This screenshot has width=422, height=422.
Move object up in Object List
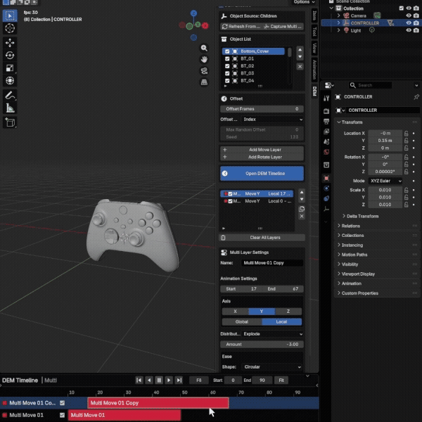coord(300,49)
